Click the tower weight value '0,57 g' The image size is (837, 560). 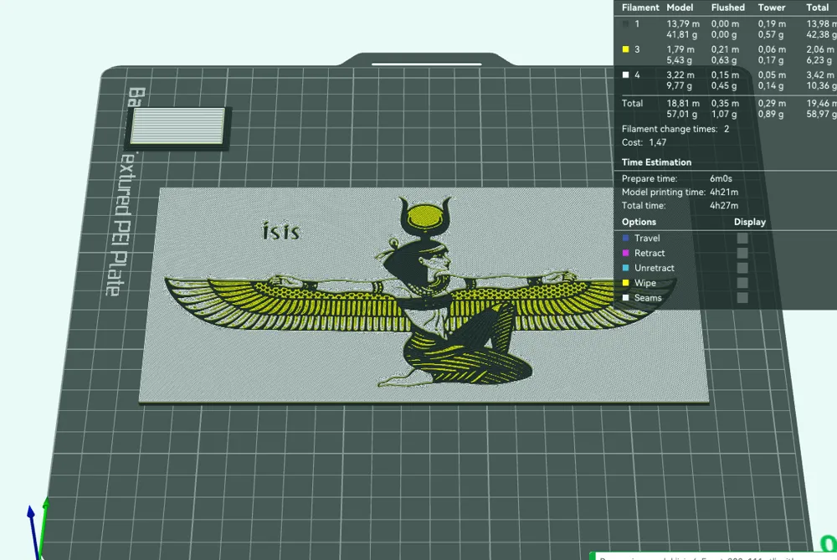(771, 34)
